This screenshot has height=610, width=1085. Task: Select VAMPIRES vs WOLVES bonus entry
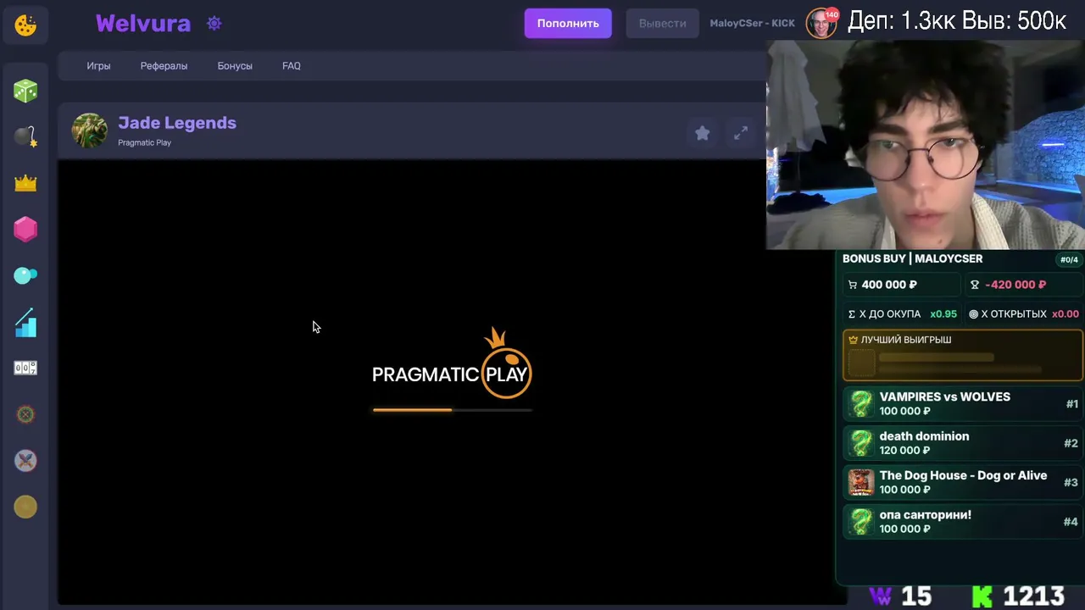coord(963,403)
